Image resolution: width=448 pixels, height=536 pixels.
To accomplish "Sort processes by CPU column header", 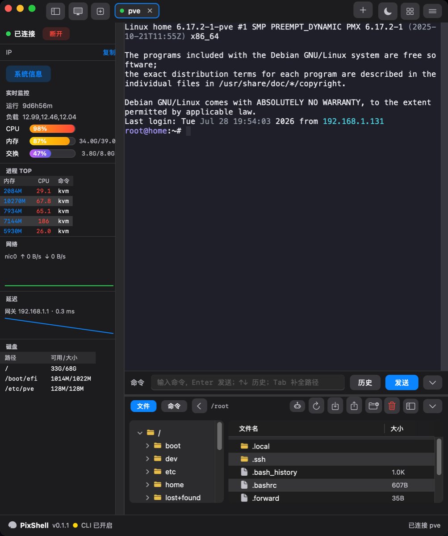I will click(44, 181).
